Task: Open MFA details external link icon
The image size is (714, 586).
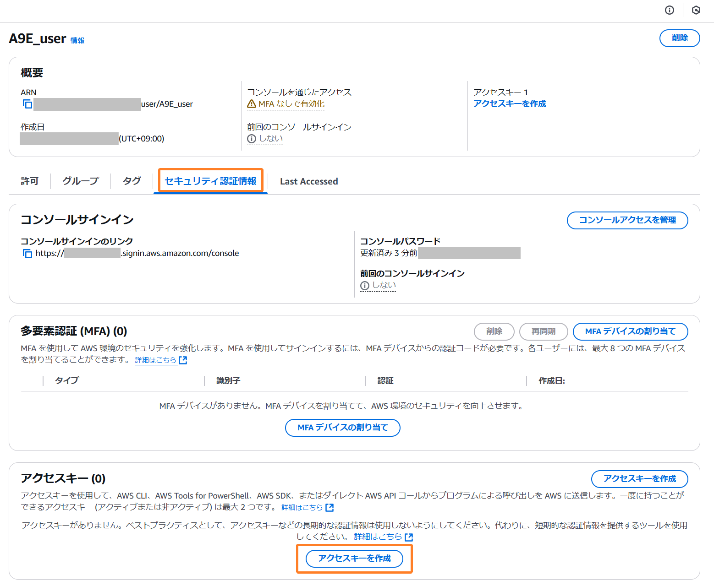Action: click(183, 360)
